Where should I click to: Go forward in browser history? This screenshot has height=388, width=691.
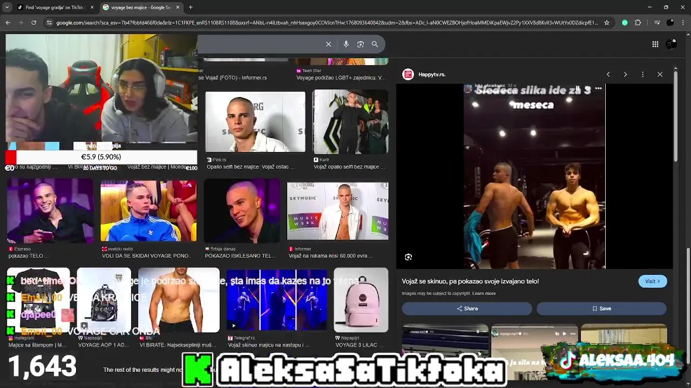coord(21,23)
